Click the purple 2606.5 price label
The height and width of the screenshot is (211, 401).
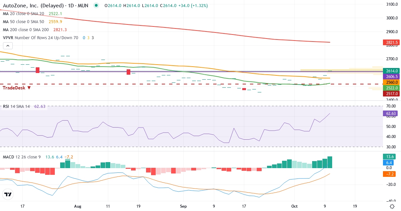pos(391,76)
